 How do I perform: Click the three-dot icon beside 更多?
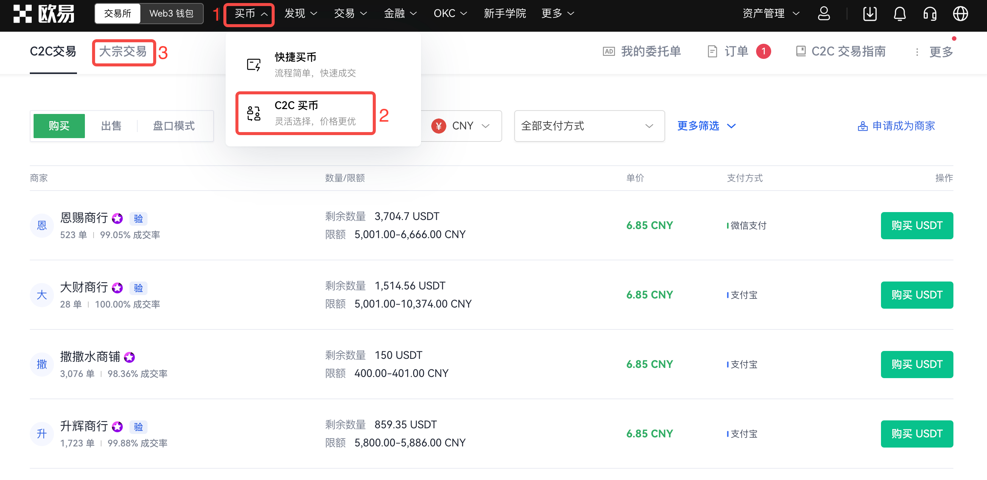(x=917, y=52)
